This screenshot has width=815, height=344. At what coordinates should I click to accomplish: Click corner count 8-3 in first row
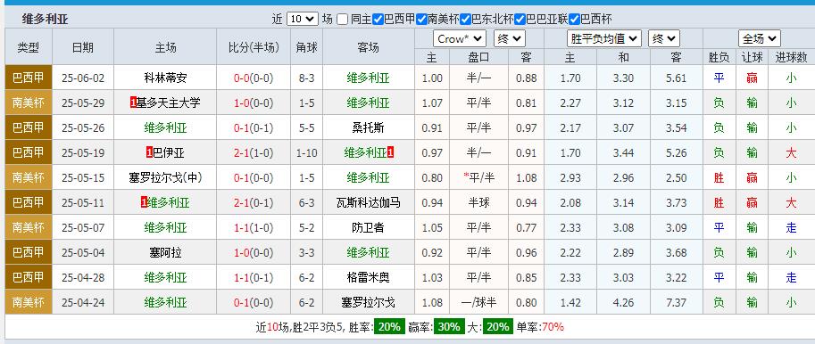[x=306, y=78]
